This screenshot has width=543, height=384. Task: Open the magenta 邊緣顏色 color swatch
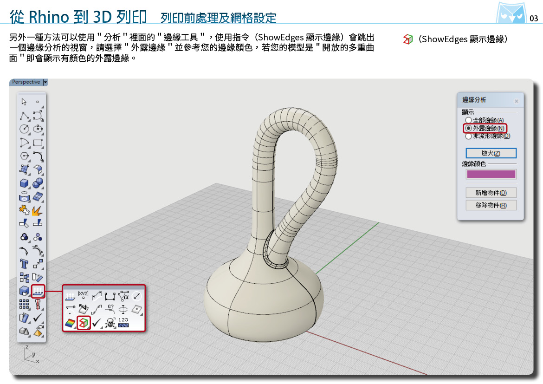click(491, 174)
